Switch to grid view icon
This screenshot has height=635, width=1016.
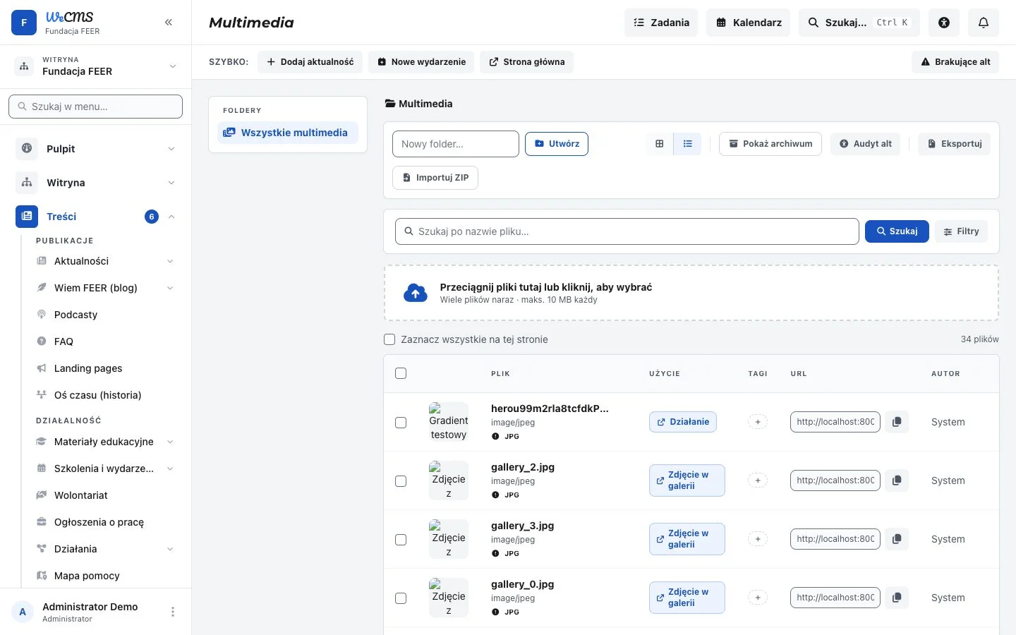[x=660, y=144]
